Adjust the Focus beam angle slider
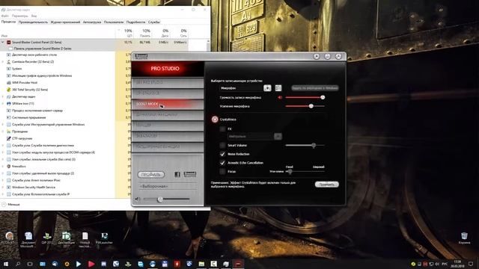The image size is (479, 269). pos(290,172)
